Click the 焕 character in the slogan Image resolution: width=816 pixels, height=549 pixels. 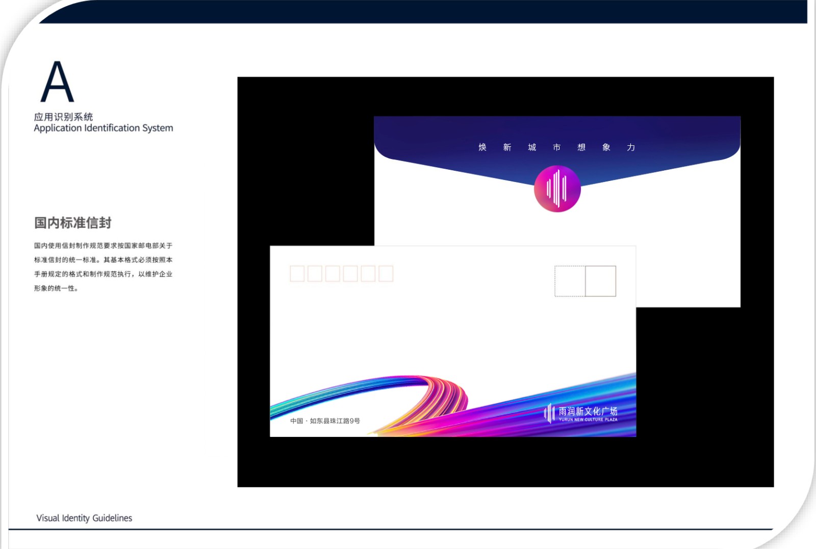[482, 147]
